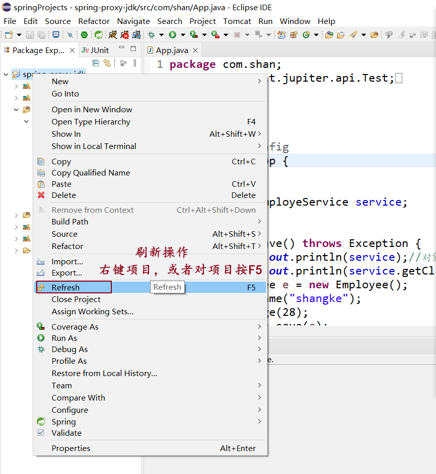Choose Import... from the context menu
436x474 pixels.
(x=151, y=261)
